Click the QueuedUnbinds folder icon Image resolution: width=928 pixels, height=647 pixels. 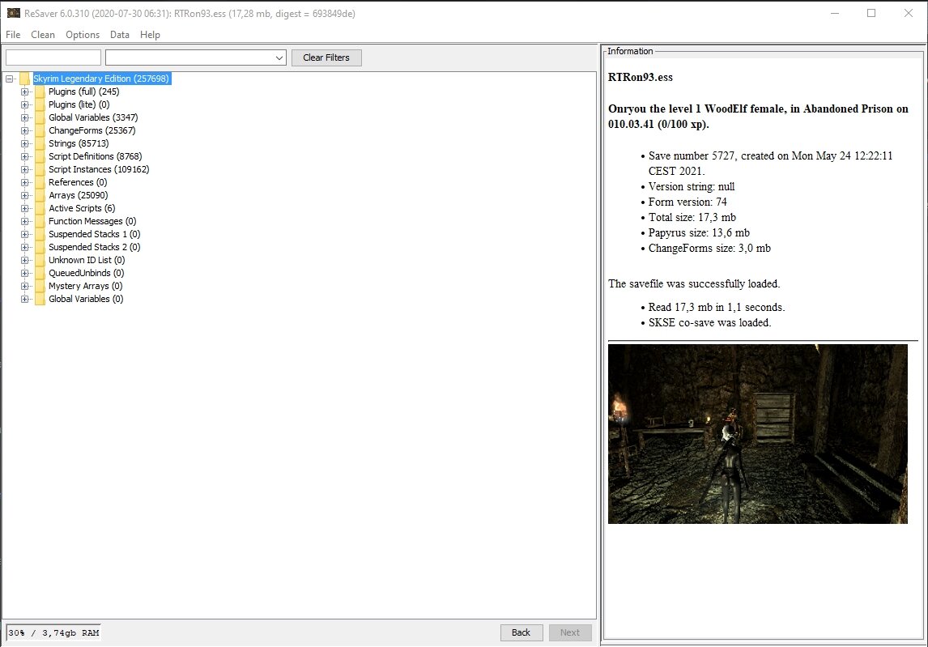coord(40,274)
